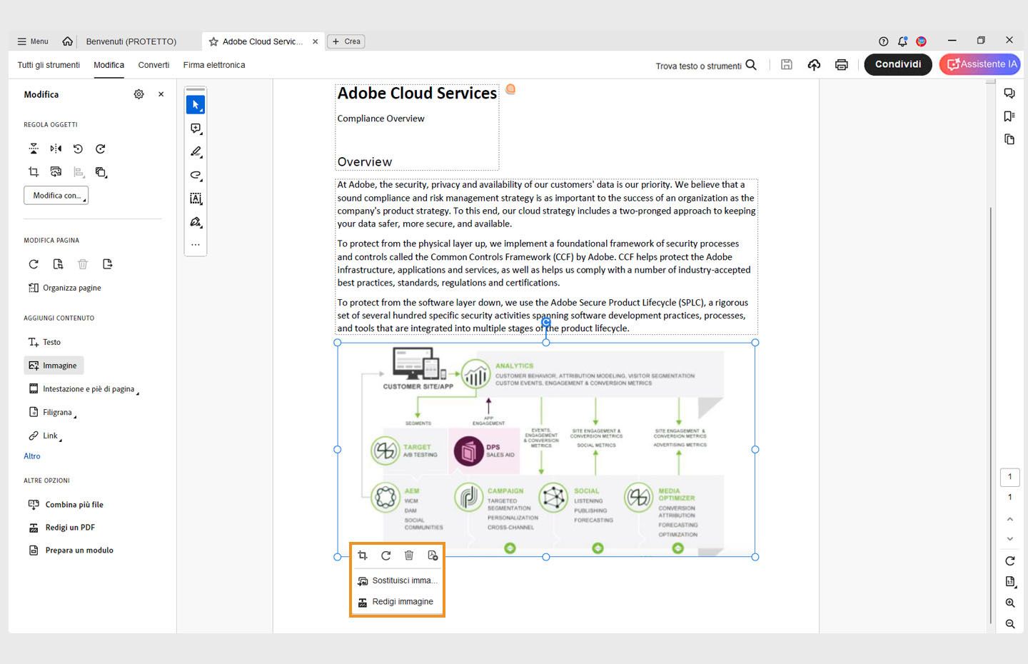Open the commenting tool in the vertical toolbar

tap(196, 129)
